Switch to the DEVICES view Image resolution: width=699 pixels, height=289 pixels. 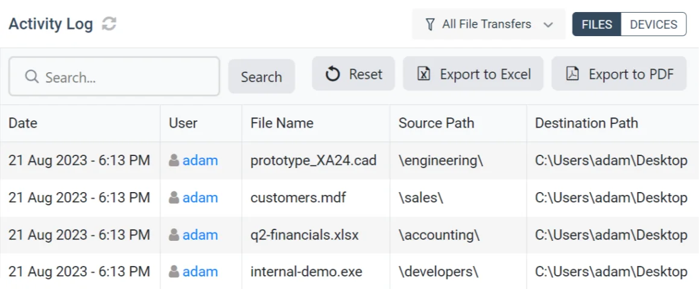[653, 25]
